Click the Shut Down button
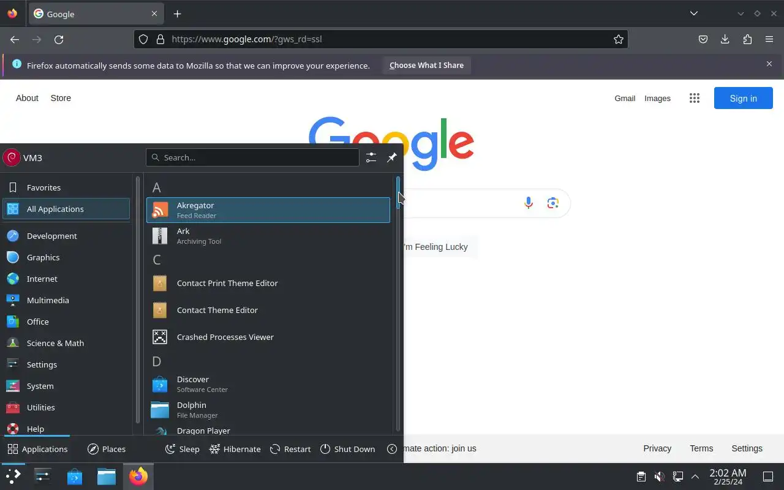Image resolution: width=784 pixels, height=490 pixels. [x=348, y=449]
